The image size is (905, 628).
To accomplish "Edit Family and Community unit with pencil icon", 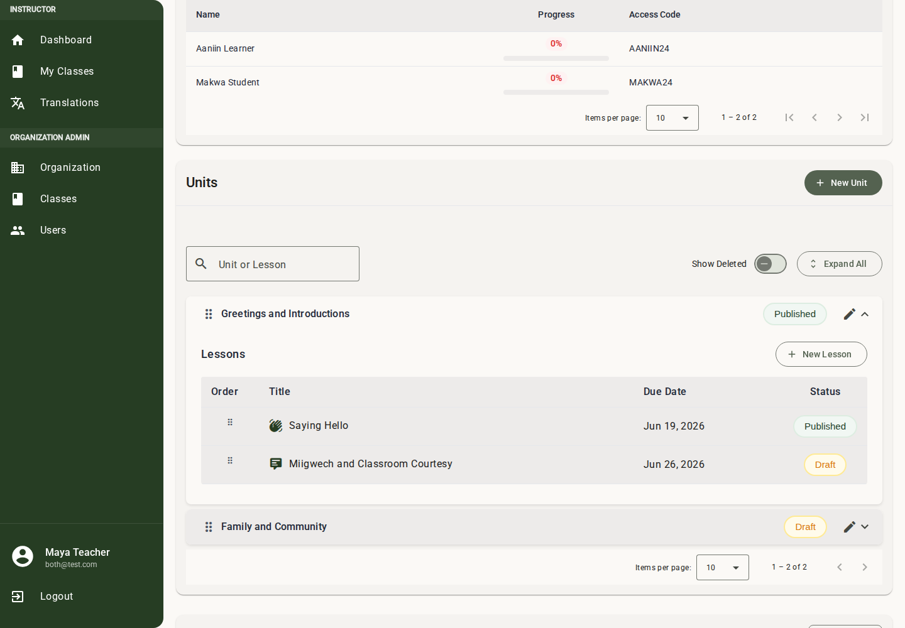I will tap(850, 527).
